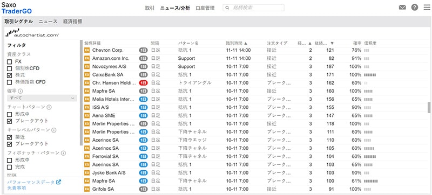432x195 pixels.
Task: Click the 1日 badge for Melia Hotels
Action: pos(143,99)
